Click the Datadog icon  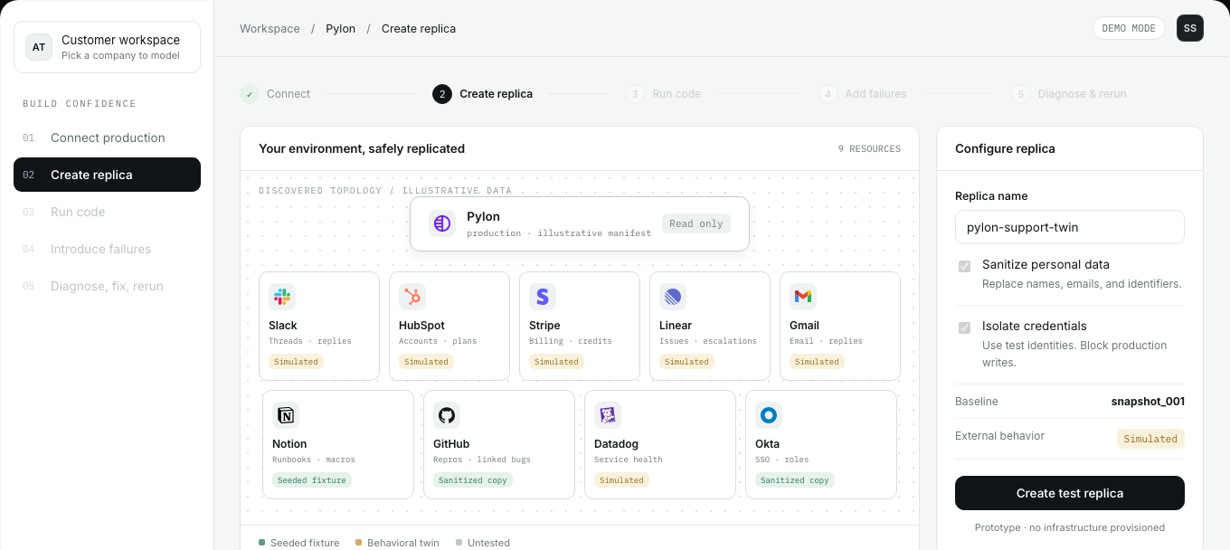(x=608, y=415)
